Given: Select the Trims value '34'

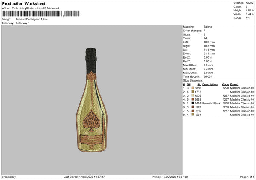Looking at the screenshot, I should coord(205,38).
